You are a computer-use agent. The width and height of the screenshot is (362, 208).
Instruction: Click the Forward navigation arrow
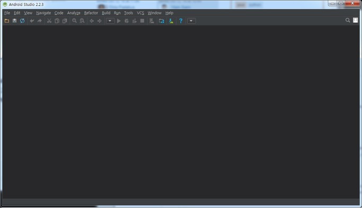100,21
